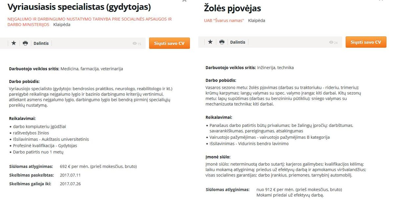Close the Žolės pjovėjas ad panel

coord(381,1)
